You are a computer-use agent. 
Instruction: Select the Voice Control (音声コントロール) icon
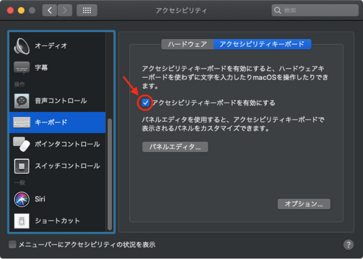tap(21, 101)
